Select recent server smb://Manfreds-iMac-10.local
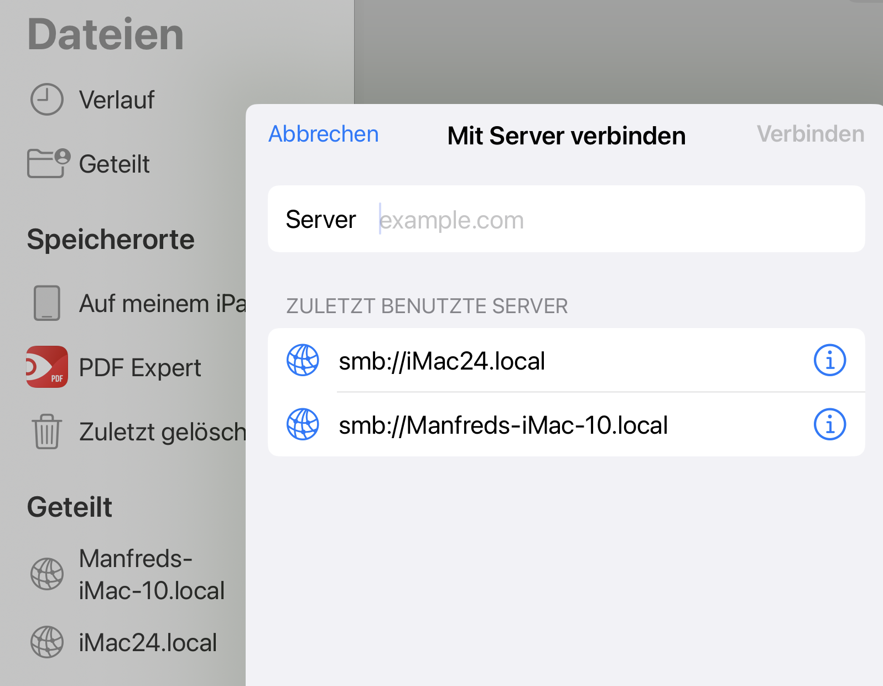883x686 pixels. 503,425
